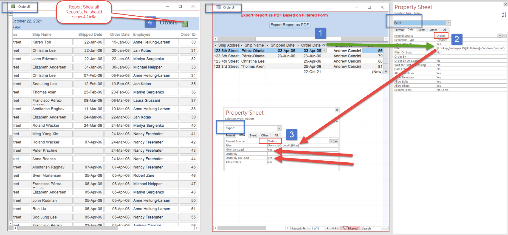508x235 pixels.
Task: Click the Record Locks value No Locks
Action: [442, 90]
